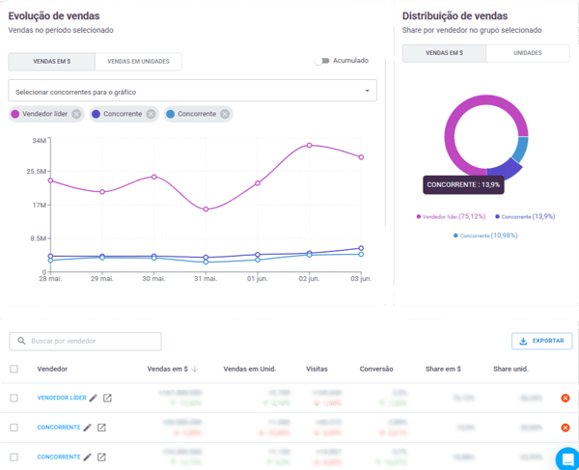Screen dimensions: 579x470
Task: Click the pink Vendedor líder chip swatch
Action: 15,114
